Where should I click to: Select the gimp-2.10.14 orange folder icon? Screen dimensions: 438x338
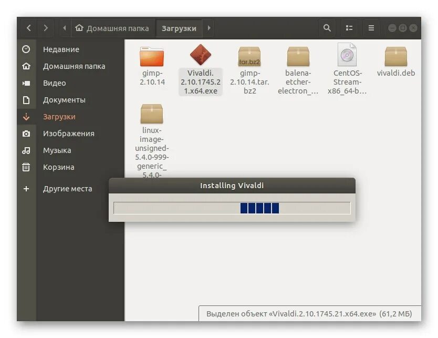pos(152,56)
